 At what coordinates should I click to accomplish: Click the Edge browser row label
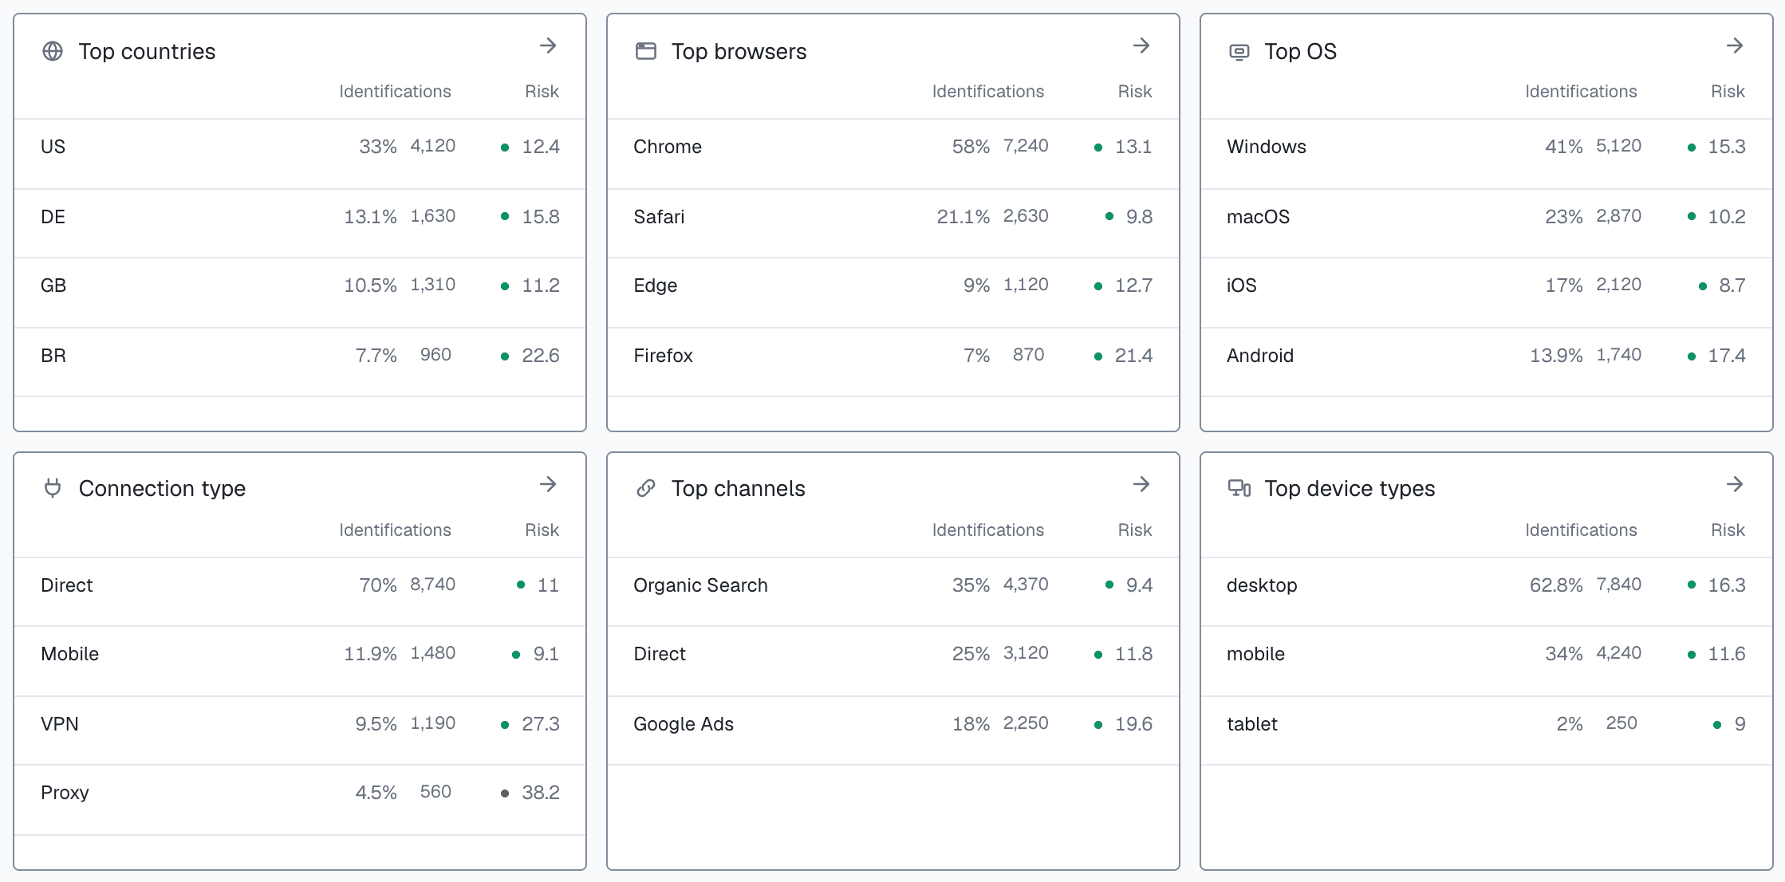coord(656,285)
